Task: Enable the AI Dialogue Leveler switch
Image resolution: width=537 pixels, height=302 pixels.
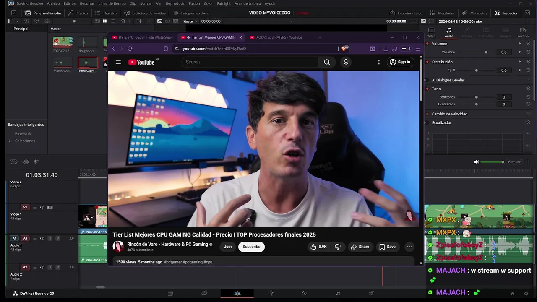Action: click(428, 80)
